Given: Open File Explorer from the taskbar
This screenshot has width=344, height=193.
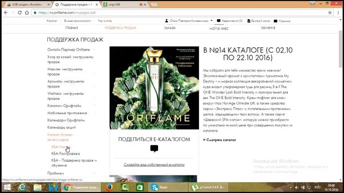Looking at the screenshot, I should (x=38, y=188).
